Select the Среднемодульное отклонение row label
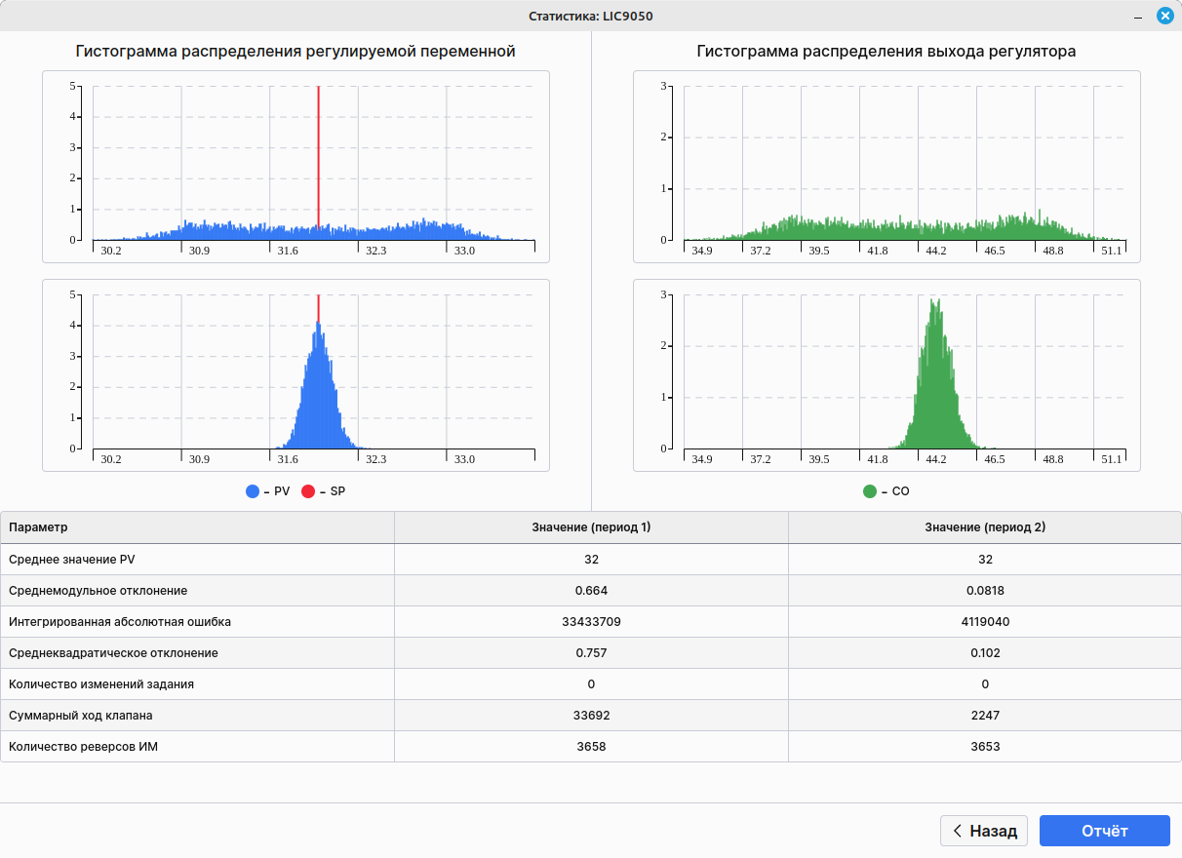Image resolution: width=1182 pixels, height=858 pixels. coord(98,591)
